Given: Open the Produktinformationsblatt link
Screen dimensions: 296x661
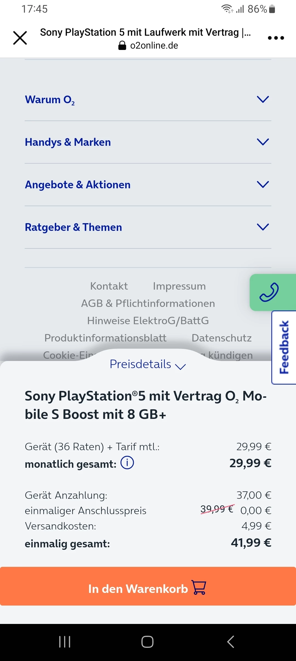Looking at the screenshot, I should tap(106, 338).
